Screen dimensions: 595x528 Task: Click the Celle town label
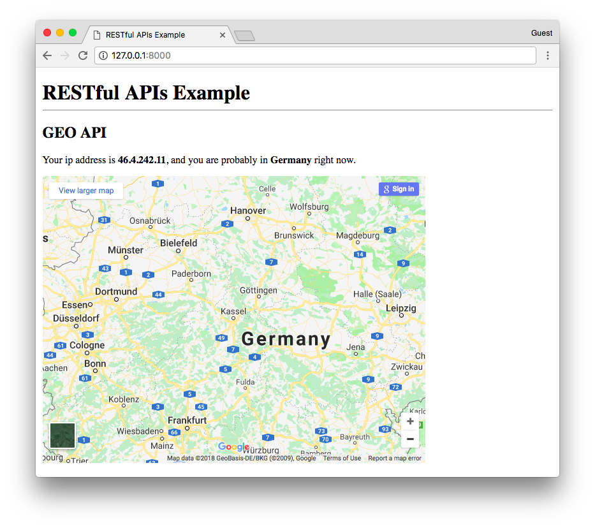(x=267, y=189)
